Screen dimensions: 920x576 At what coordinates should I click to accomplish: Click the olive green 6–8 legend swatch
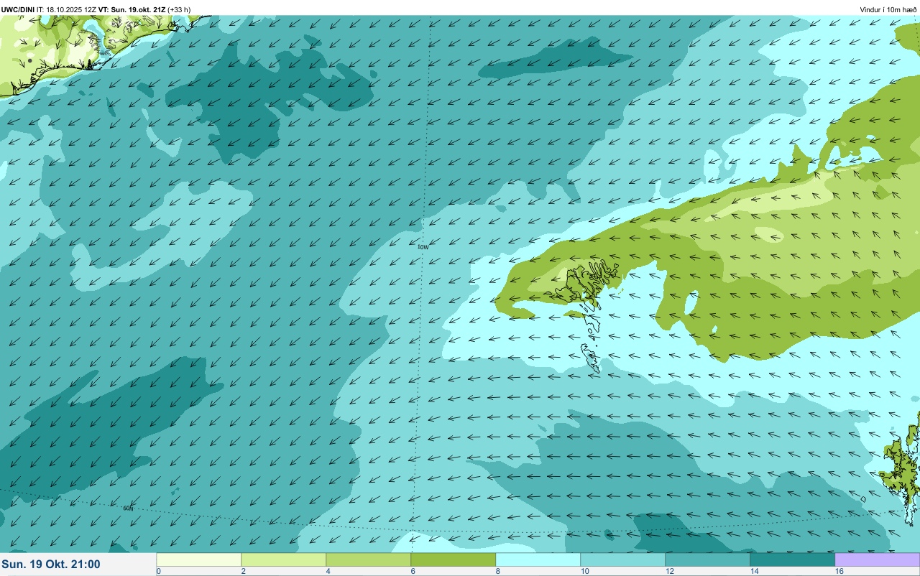[x=453, y=559]
